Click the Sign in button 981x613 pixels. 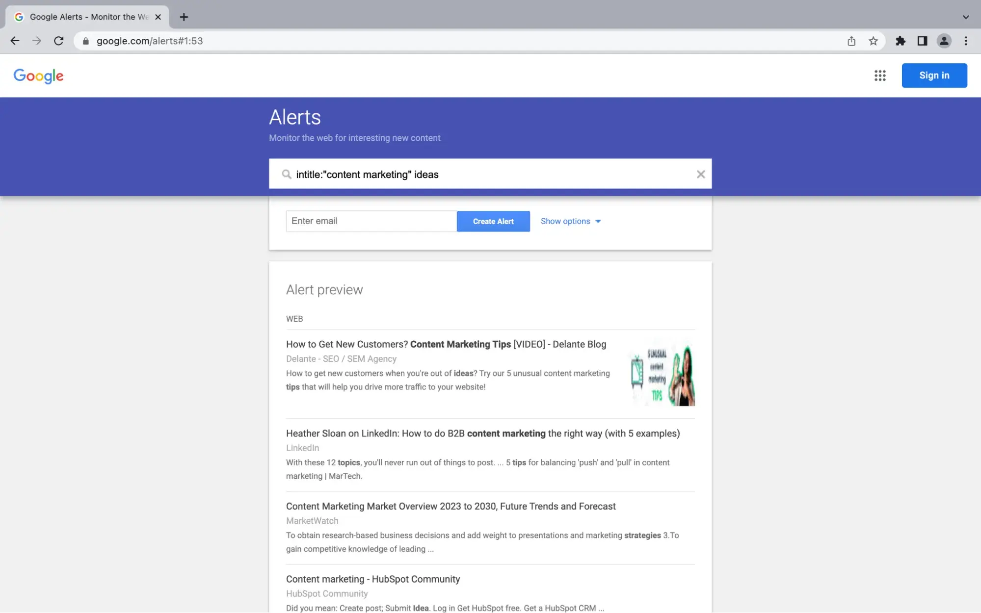[934, 75]
